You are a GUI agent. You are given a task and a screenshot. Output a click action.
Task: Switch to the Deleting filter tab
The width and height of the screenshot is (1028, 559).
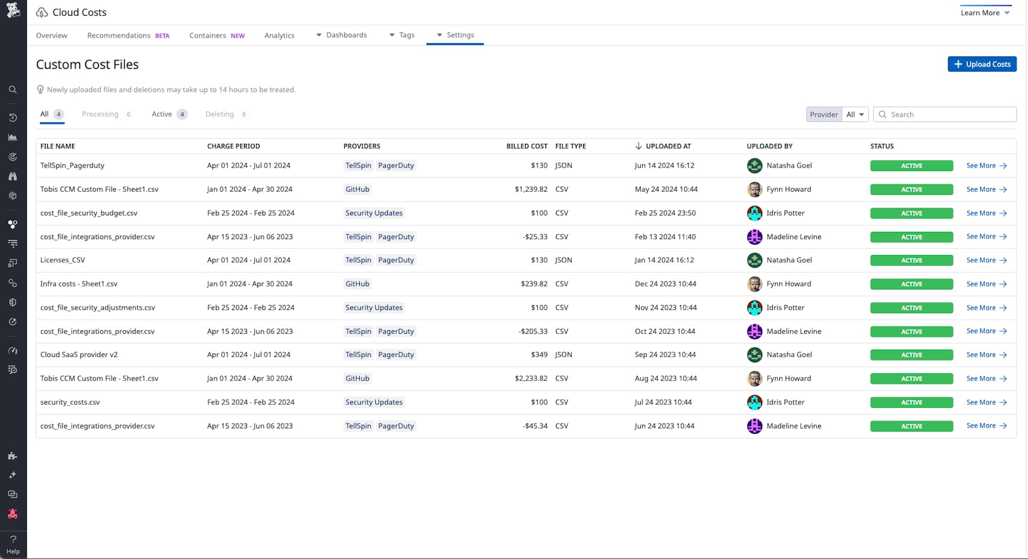[x=219, y=114]
